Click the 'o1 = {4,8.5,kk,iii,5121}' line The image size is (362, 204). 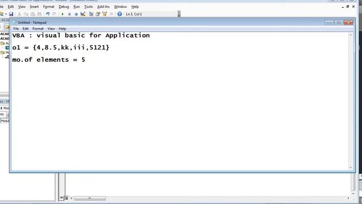(x=61, y=48)
